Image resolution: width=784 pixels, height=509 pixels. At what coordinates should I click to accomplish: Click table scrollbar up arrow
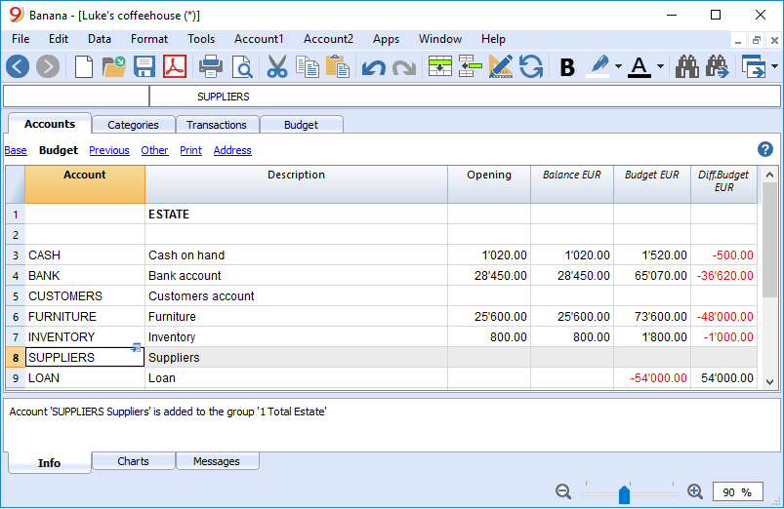(770, 175)
